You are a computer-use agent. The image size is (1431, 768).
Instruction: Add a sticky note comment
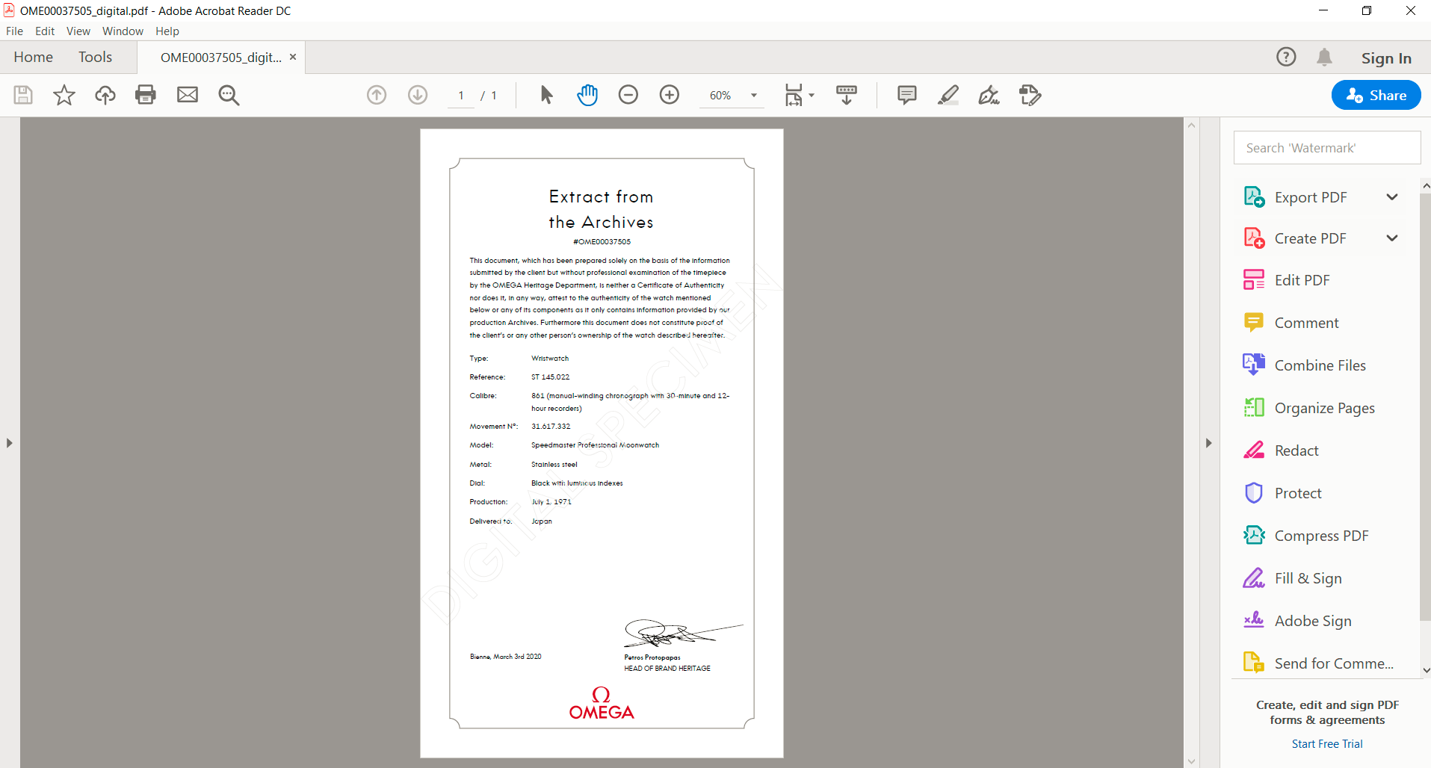pos(906,95)
